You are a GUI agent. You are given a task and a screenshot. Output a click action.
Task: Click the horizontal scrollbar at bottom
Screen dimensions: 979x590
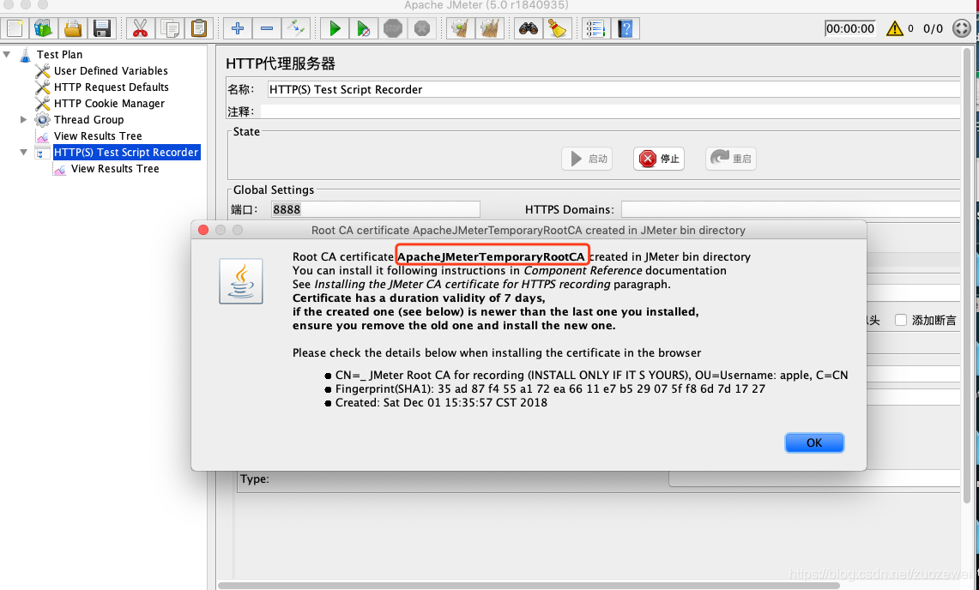(529, 586)
